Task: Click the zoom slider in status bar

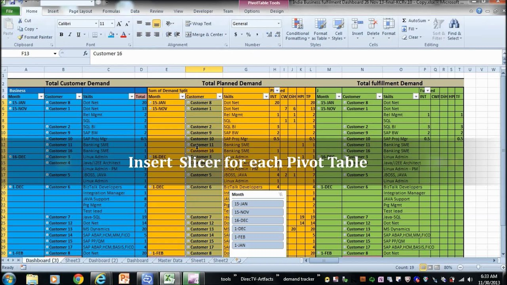Action: click(x=478, y=268)
